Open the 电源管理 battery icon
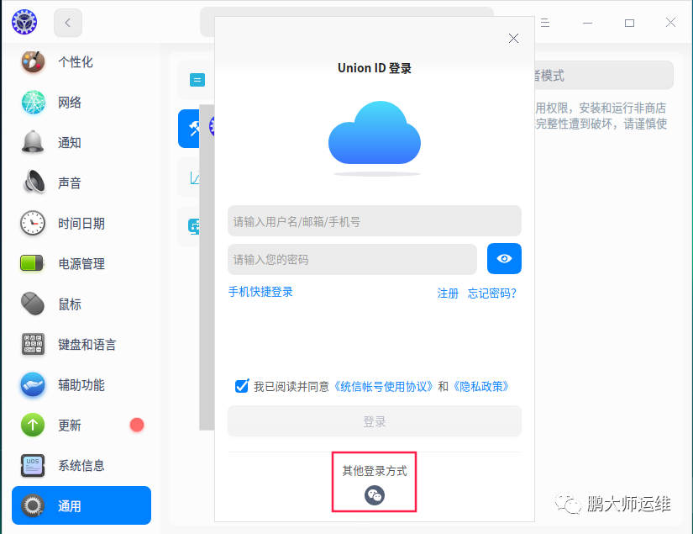Image resolution: width=693 pixels, height=534 pixels. click(33, 263)
